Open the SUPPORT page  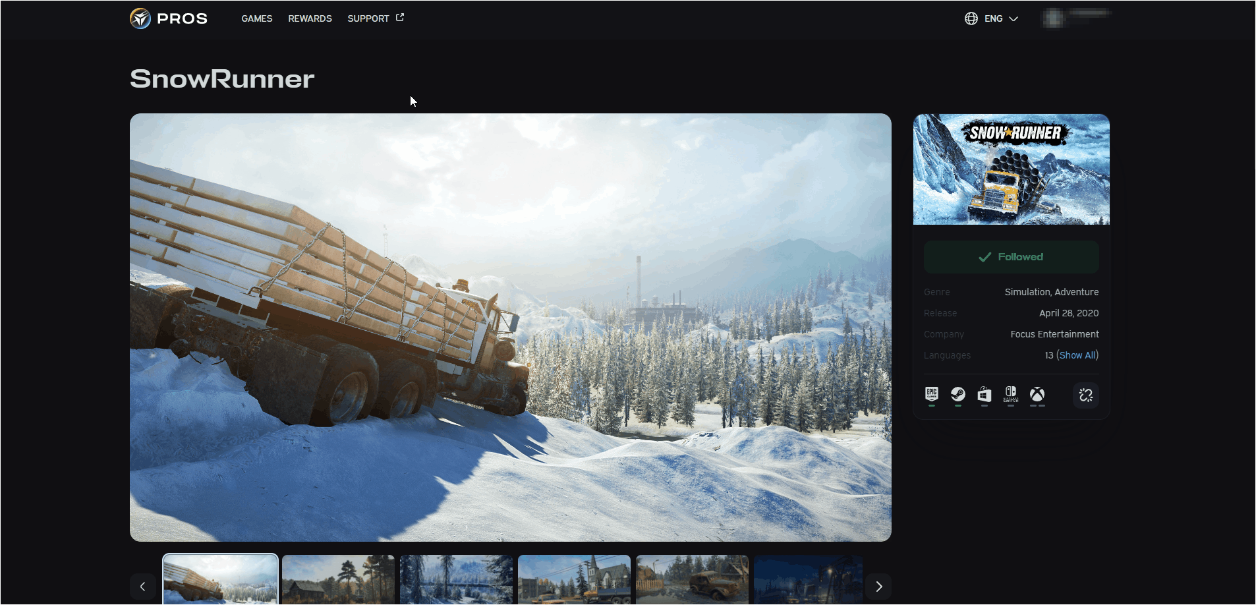point(369,18)
